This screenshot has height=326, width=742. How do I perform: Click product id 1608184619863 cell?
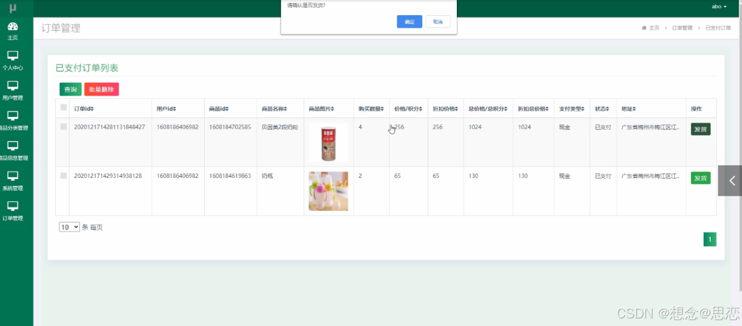230,176
